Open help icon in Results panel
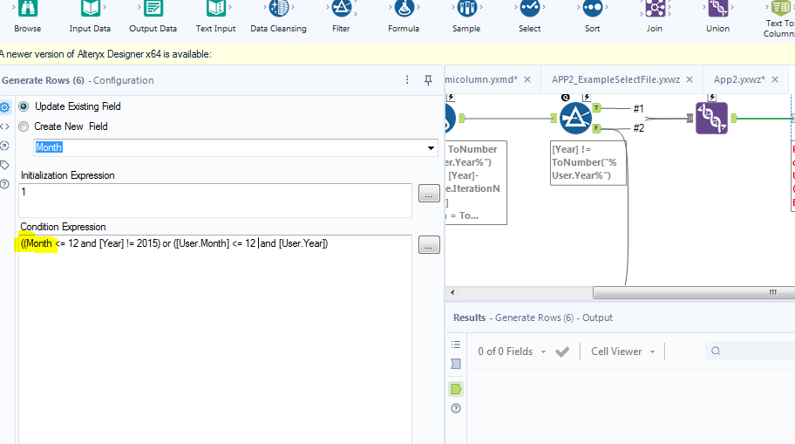The width and height of the screenshot is (795, 444). point(456,408)
